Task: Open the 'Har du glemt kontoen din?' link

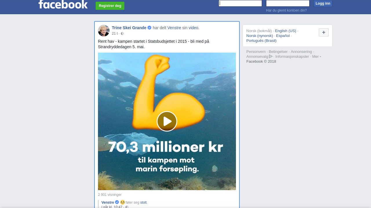Action: point(286,10)
